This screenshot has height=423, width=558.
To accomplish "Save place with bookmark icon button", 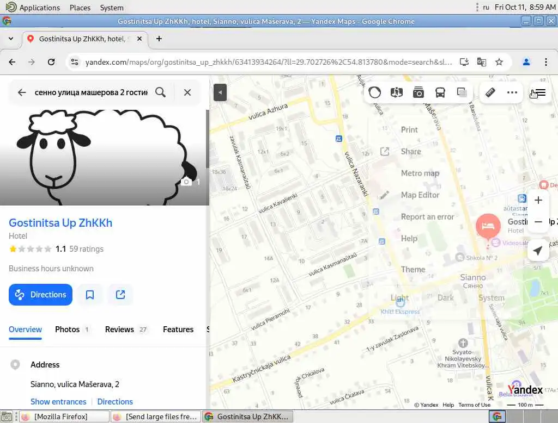I will click(90, 295).
